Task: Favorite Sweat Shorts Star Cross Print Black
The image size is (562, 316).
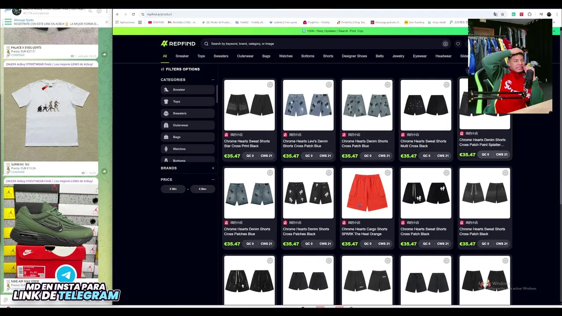Action: [x=270, y=85]
